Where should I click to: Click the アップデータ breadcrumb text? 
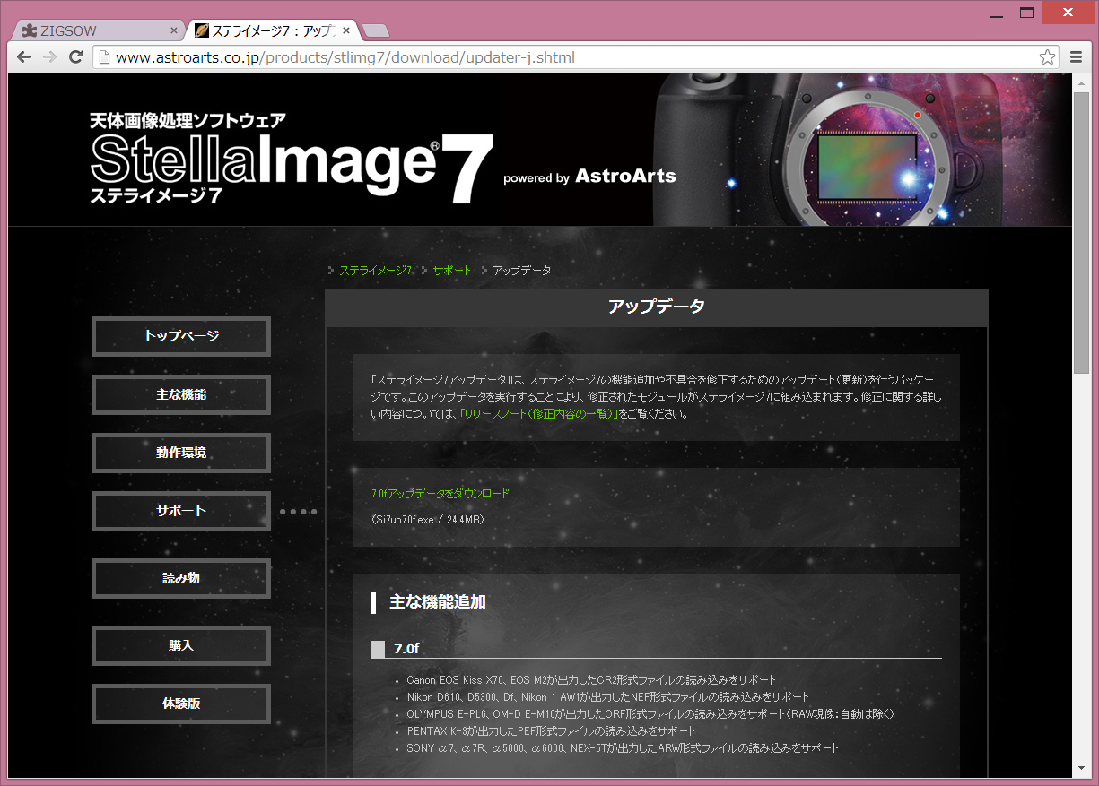coord(521,270)
